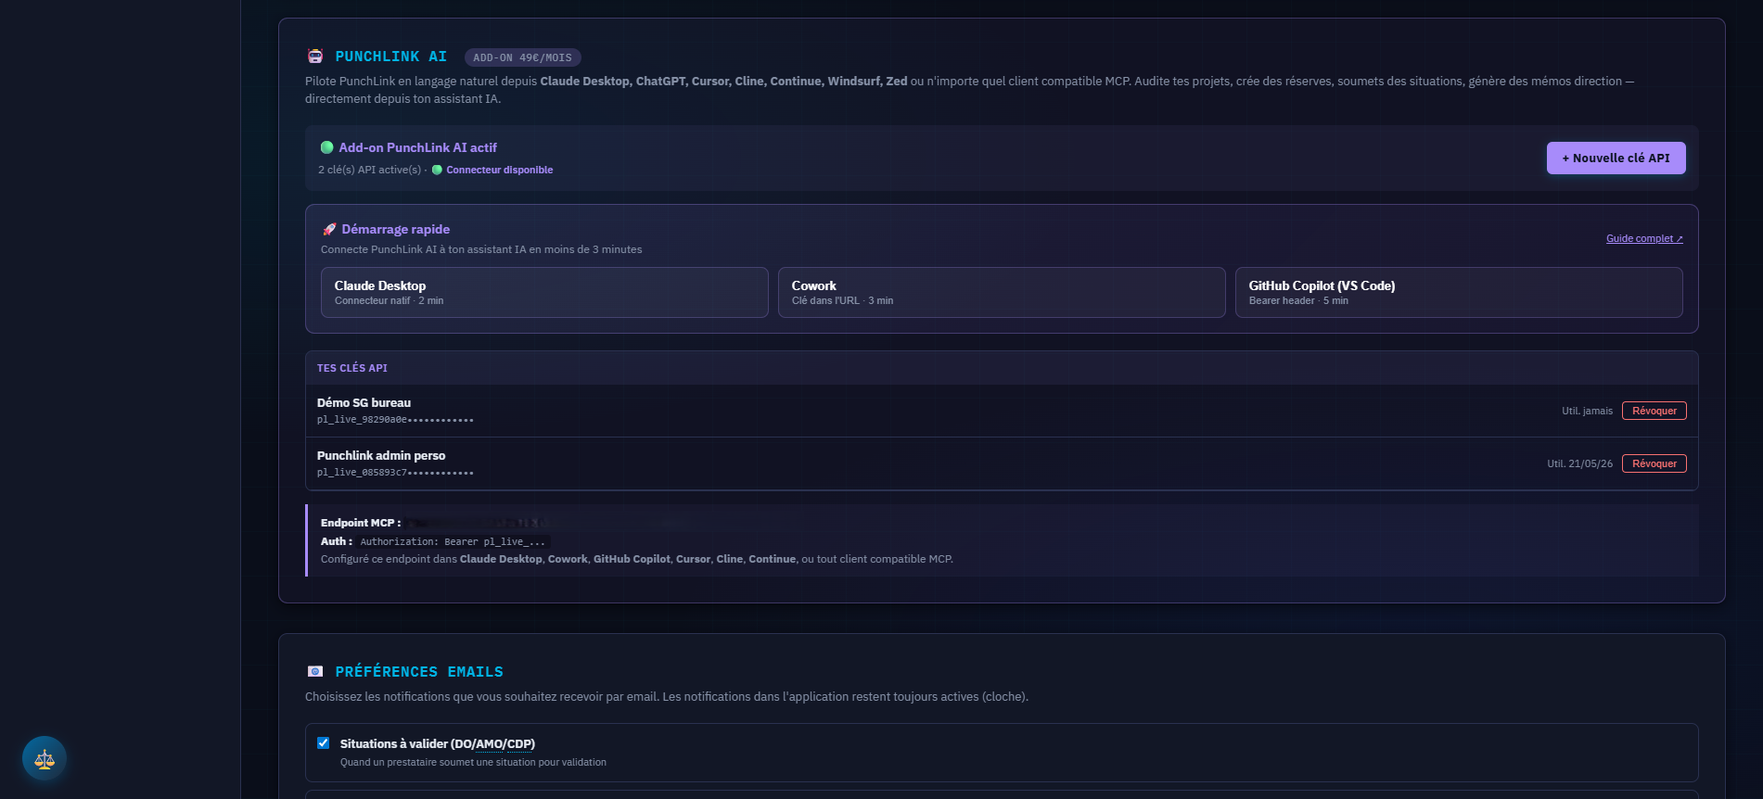
Task: Revoke the Démo SG bureau API key
Action: [1654, 411]
